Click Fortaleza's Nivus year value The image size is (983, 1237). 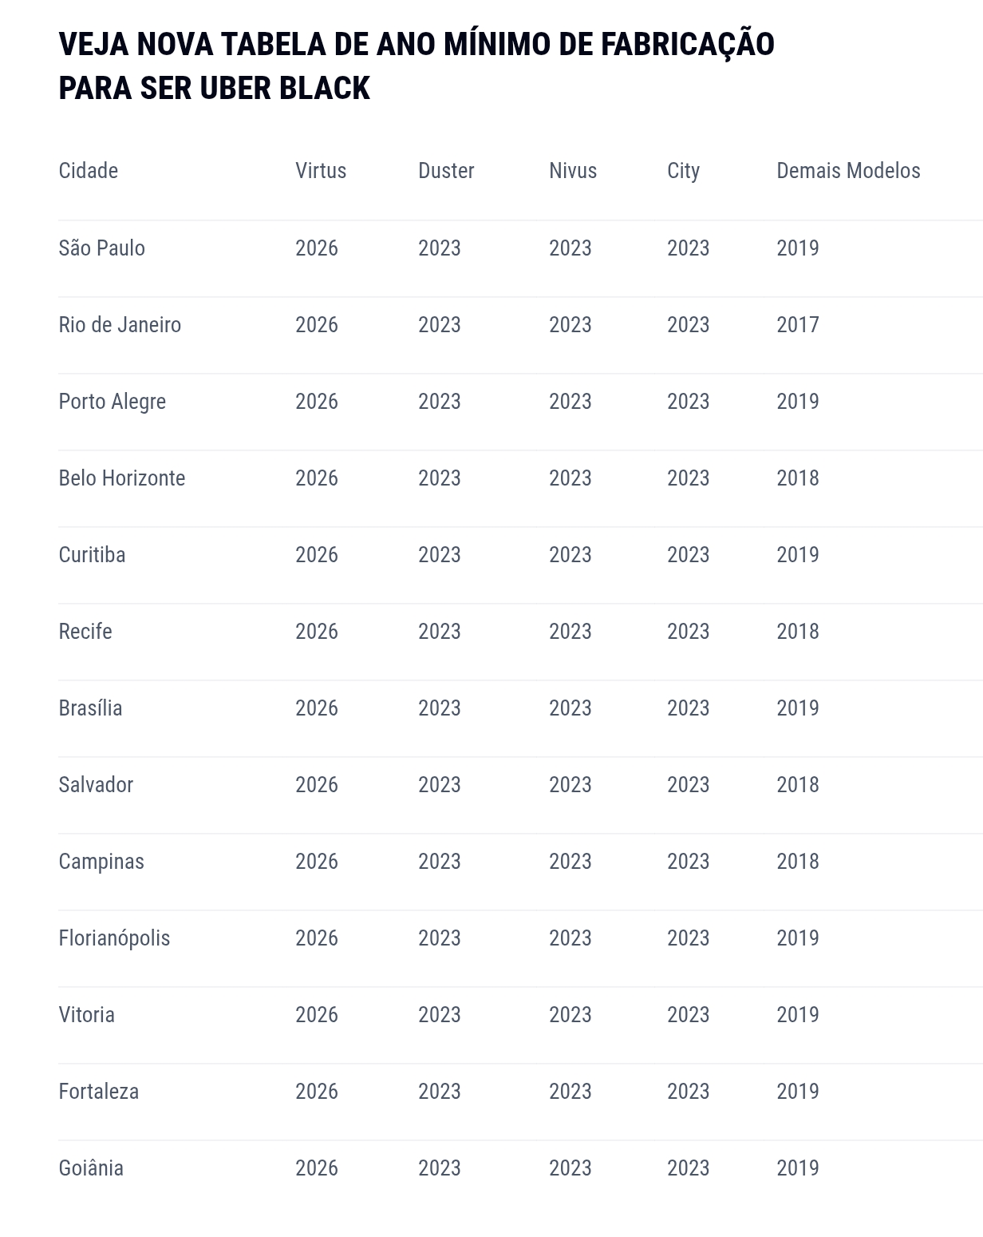(570, 1092)
